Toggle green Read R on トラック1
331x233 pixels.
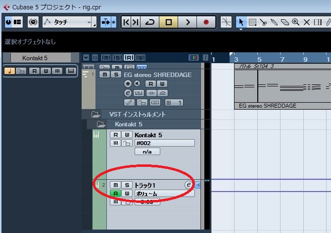(x=115, y=193)
